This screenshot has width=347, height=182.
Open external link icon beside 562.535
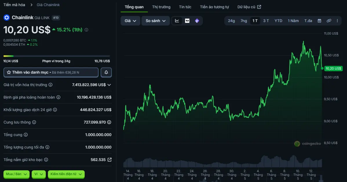(x=109, y=160)
